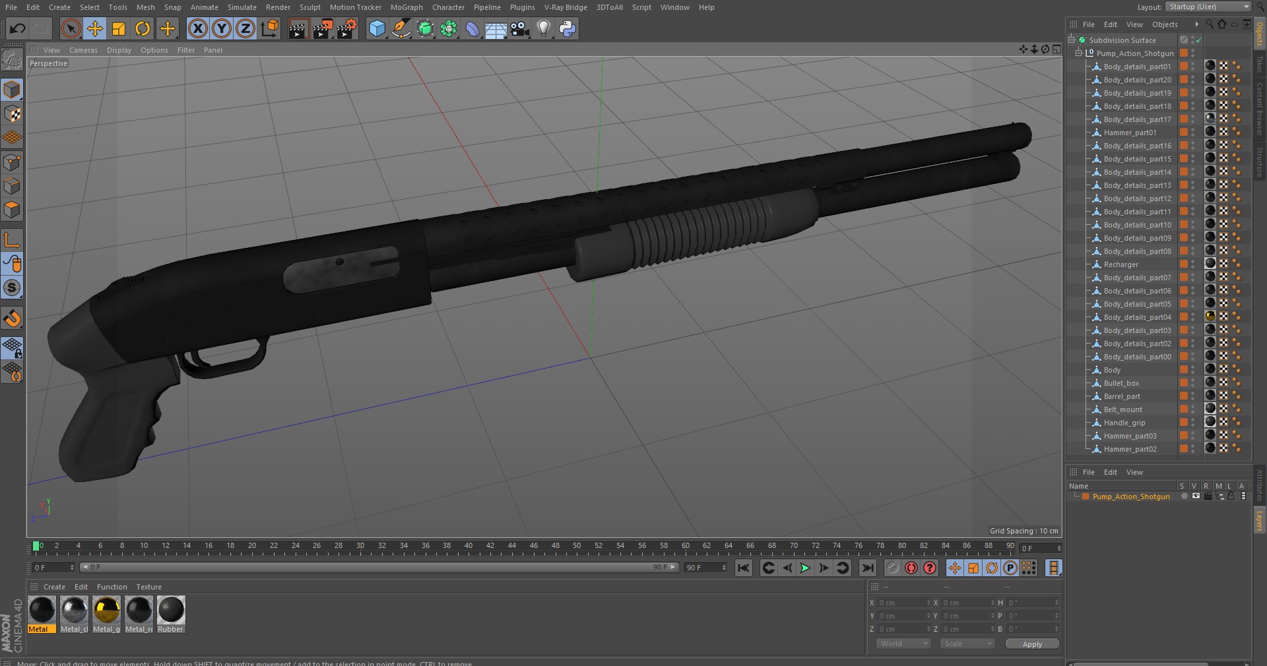This screenshot has width=1267, height=666.
Task: Open the MoGraph menu
Action: [406, 7]
